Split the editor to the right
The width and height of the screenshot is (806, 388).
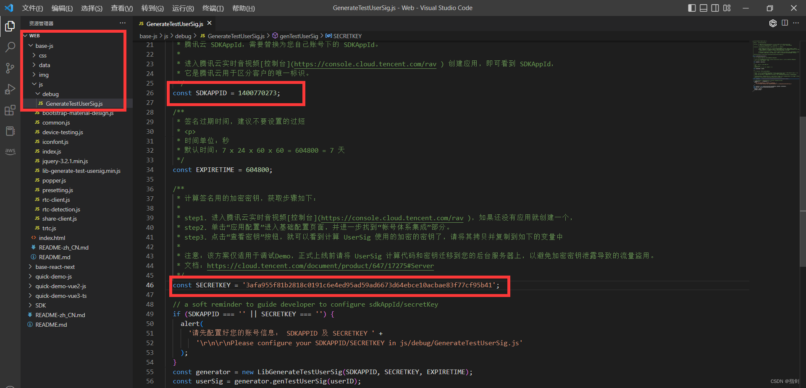[x=785, y=23]
